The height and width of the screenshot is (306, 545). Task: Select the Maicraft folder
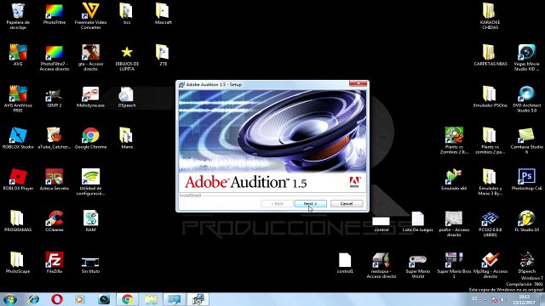pos(163,14)
